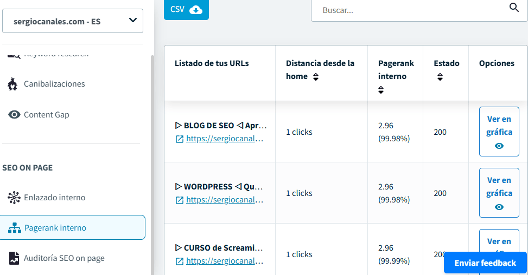Sort table by Estado column
528x275 pixels.
click(439, 77)
